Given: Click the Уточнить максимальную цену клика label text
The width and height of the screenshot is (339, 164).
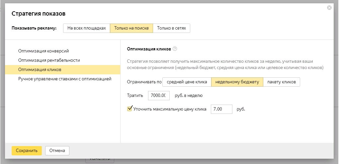Looking at the screenshot, I should [x=170, y=109].
